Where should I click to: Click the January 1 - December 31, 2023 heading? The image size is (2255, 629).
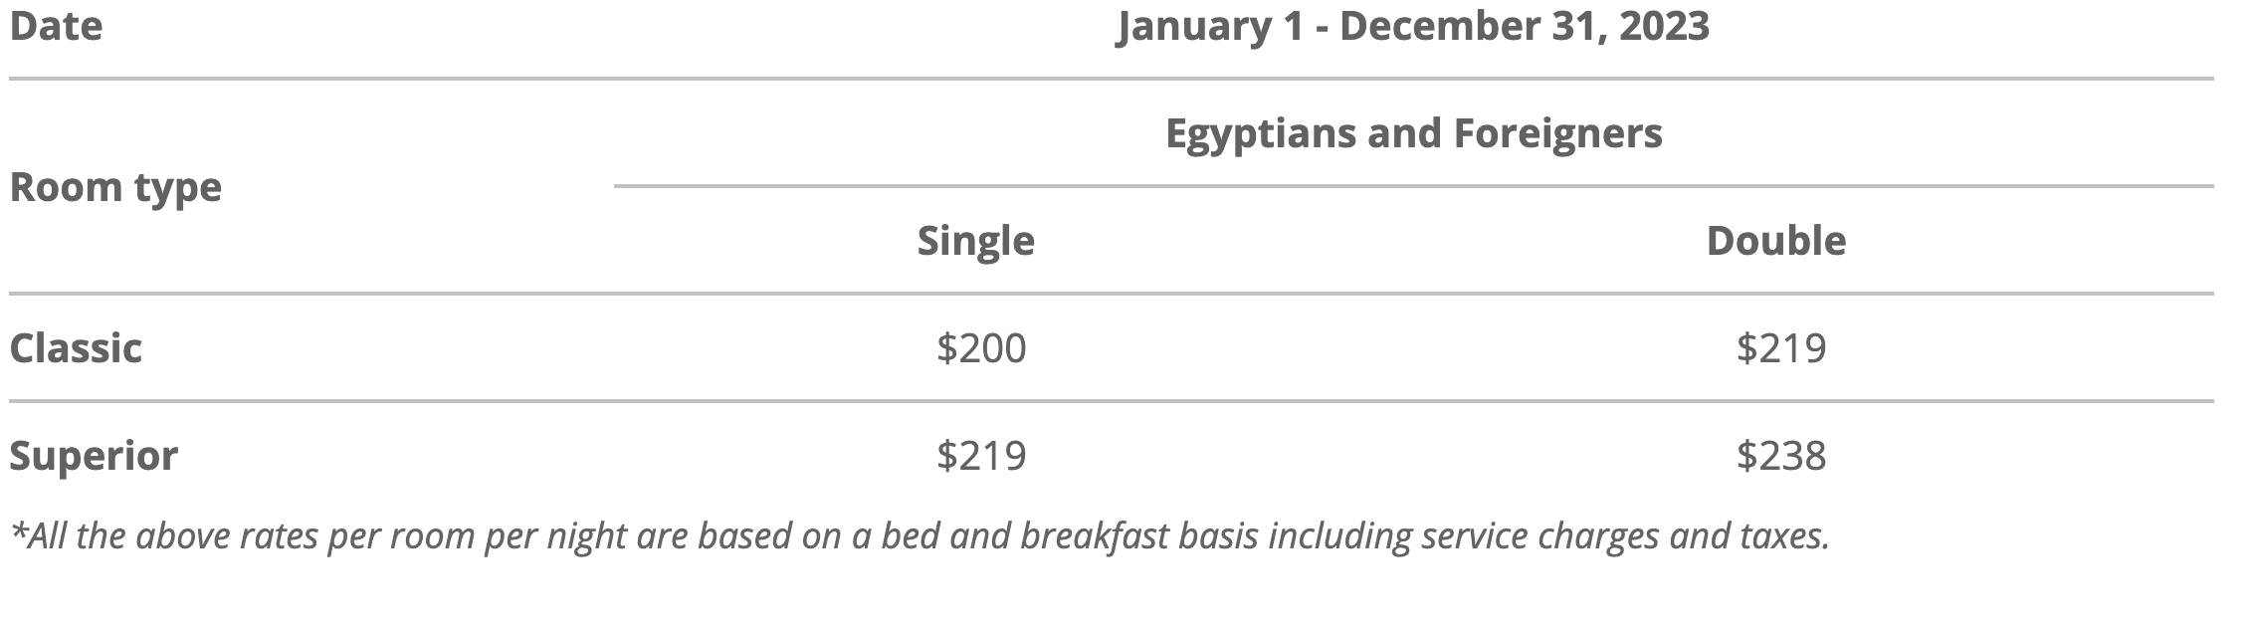point(1413,26)
